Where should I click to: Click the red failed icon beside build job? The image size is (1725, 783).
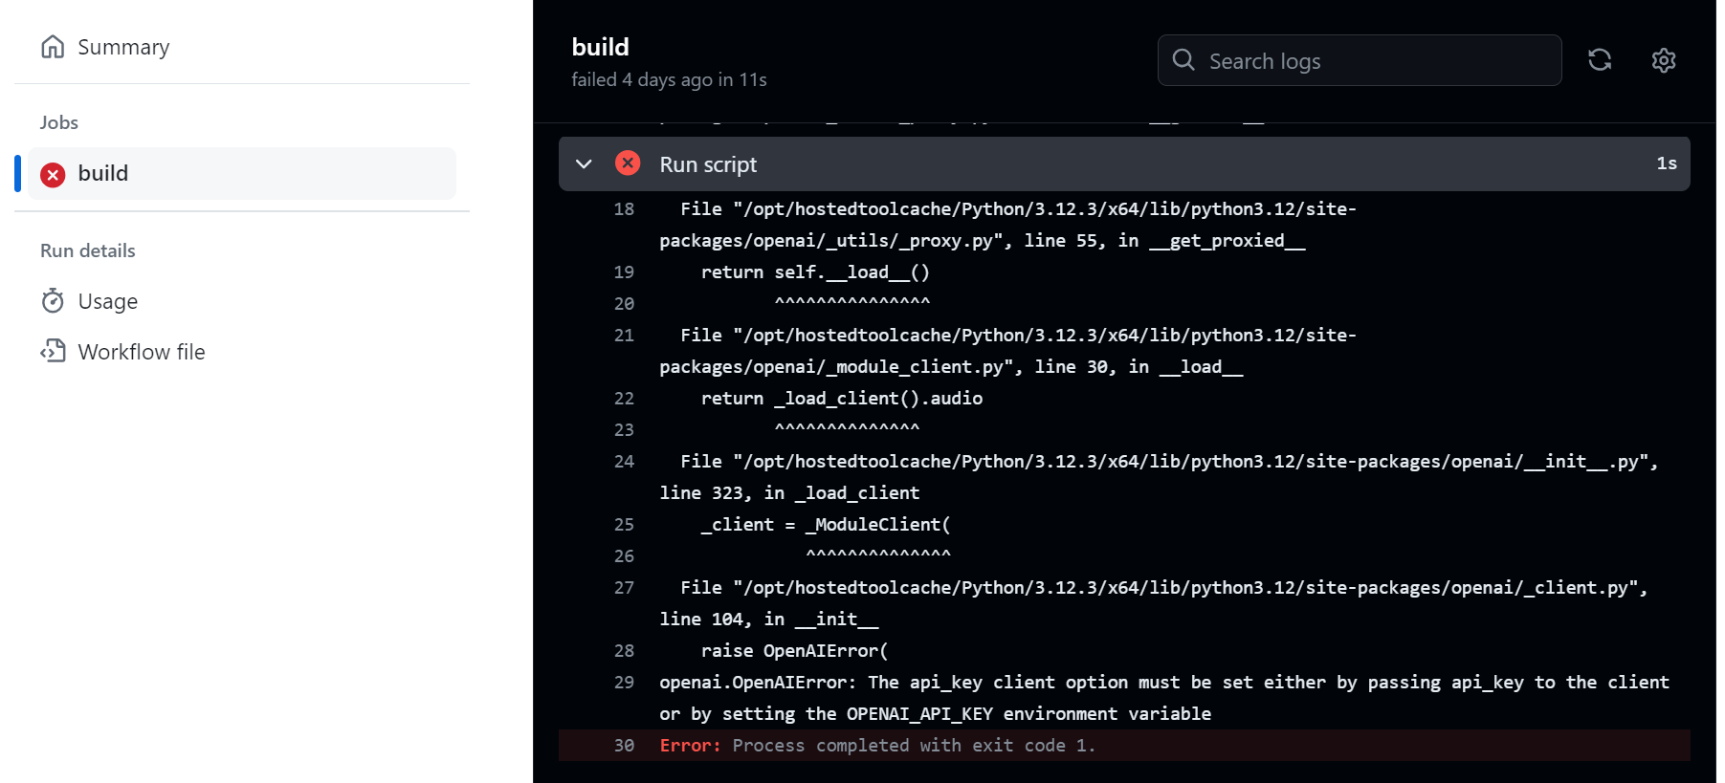53,174
